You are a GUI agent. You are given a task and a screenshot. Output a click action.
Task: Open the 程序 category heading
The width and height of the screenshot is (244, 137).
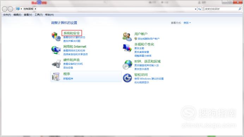pyautogui.click(x=67, y=74)
